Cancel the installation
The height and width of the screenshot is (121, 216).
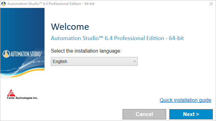point(144,114)
